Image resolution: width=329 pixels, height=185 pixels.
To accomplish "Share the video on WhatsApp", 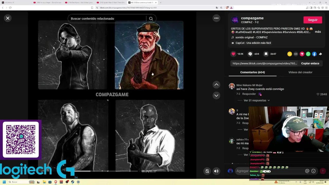I will [x=308, y=54].
